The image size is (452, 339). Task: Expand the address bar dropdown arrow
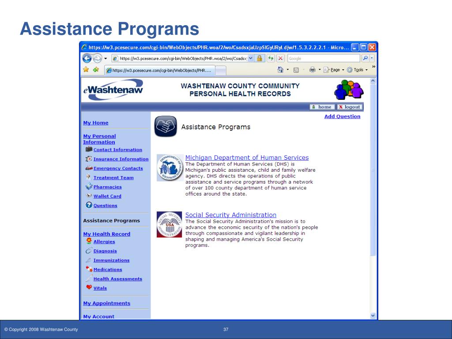pos(251,59)
